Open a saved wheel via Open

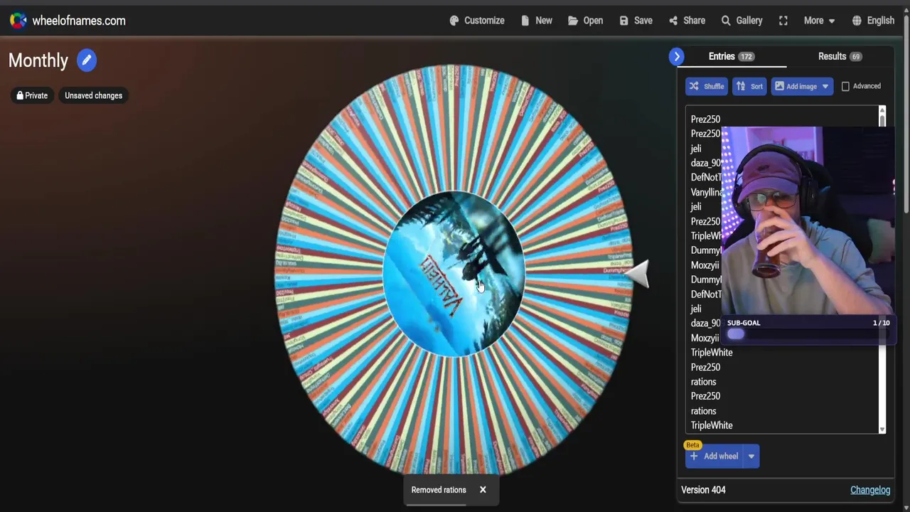click(x=585, y=21)
